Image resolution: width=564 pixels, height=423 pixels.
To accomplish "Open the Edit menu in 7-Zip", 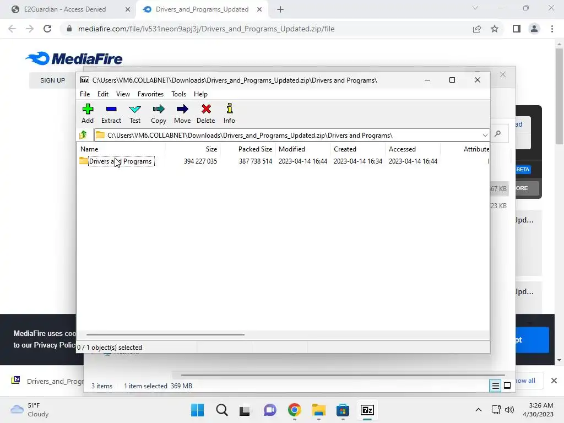I will (103, 94).
